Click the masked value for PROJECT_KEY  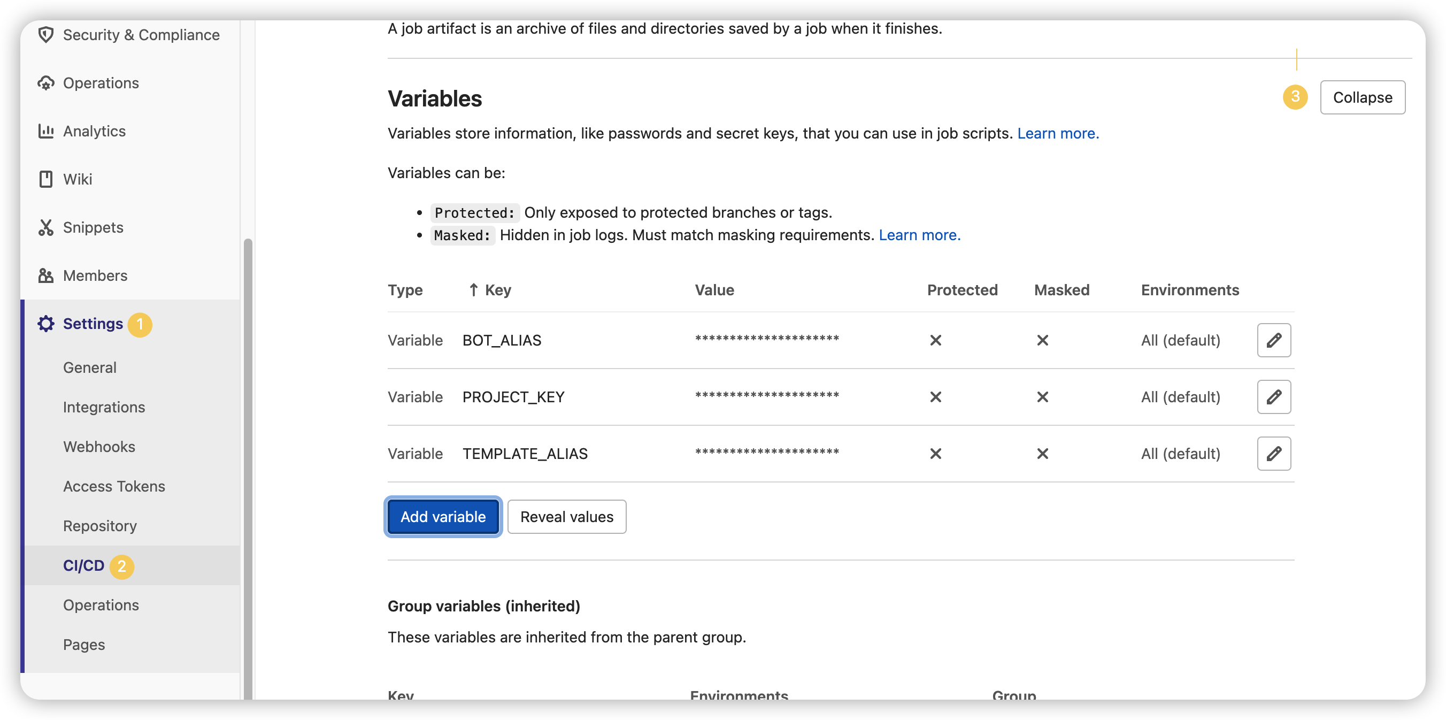[x=767, y=395]
